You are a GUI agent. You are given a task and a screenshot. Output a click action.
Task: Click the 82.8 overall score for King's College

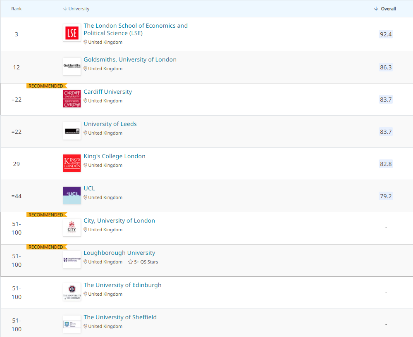386,164
